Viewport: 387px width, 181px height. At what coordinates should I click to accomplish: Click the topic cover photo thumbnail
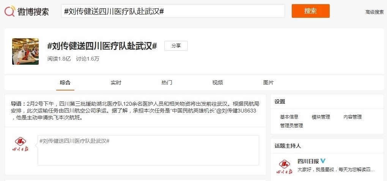25,51
